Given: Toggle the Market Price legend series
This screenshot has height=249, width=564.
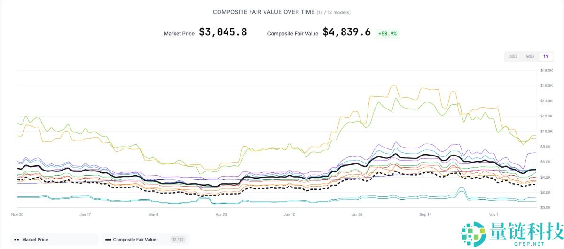Looking at the screenshot, I should (35, 240).
